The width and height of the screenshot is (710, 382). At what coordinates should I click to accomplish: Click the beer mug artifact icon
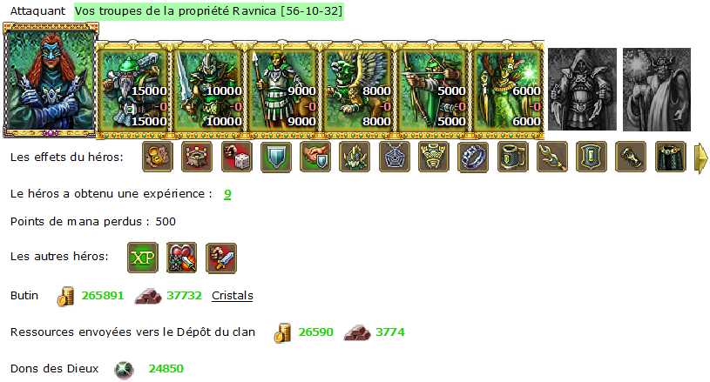[x=513, y=157]
